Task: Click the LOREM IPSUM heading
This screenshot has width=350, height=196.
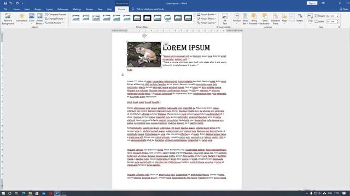Action: 186,48
